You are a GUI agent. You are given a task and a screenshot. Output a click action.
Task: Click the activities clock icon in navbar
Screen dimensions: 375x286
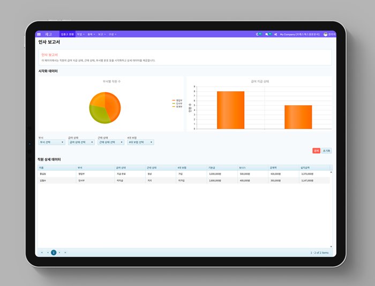(x=258, y=34)
